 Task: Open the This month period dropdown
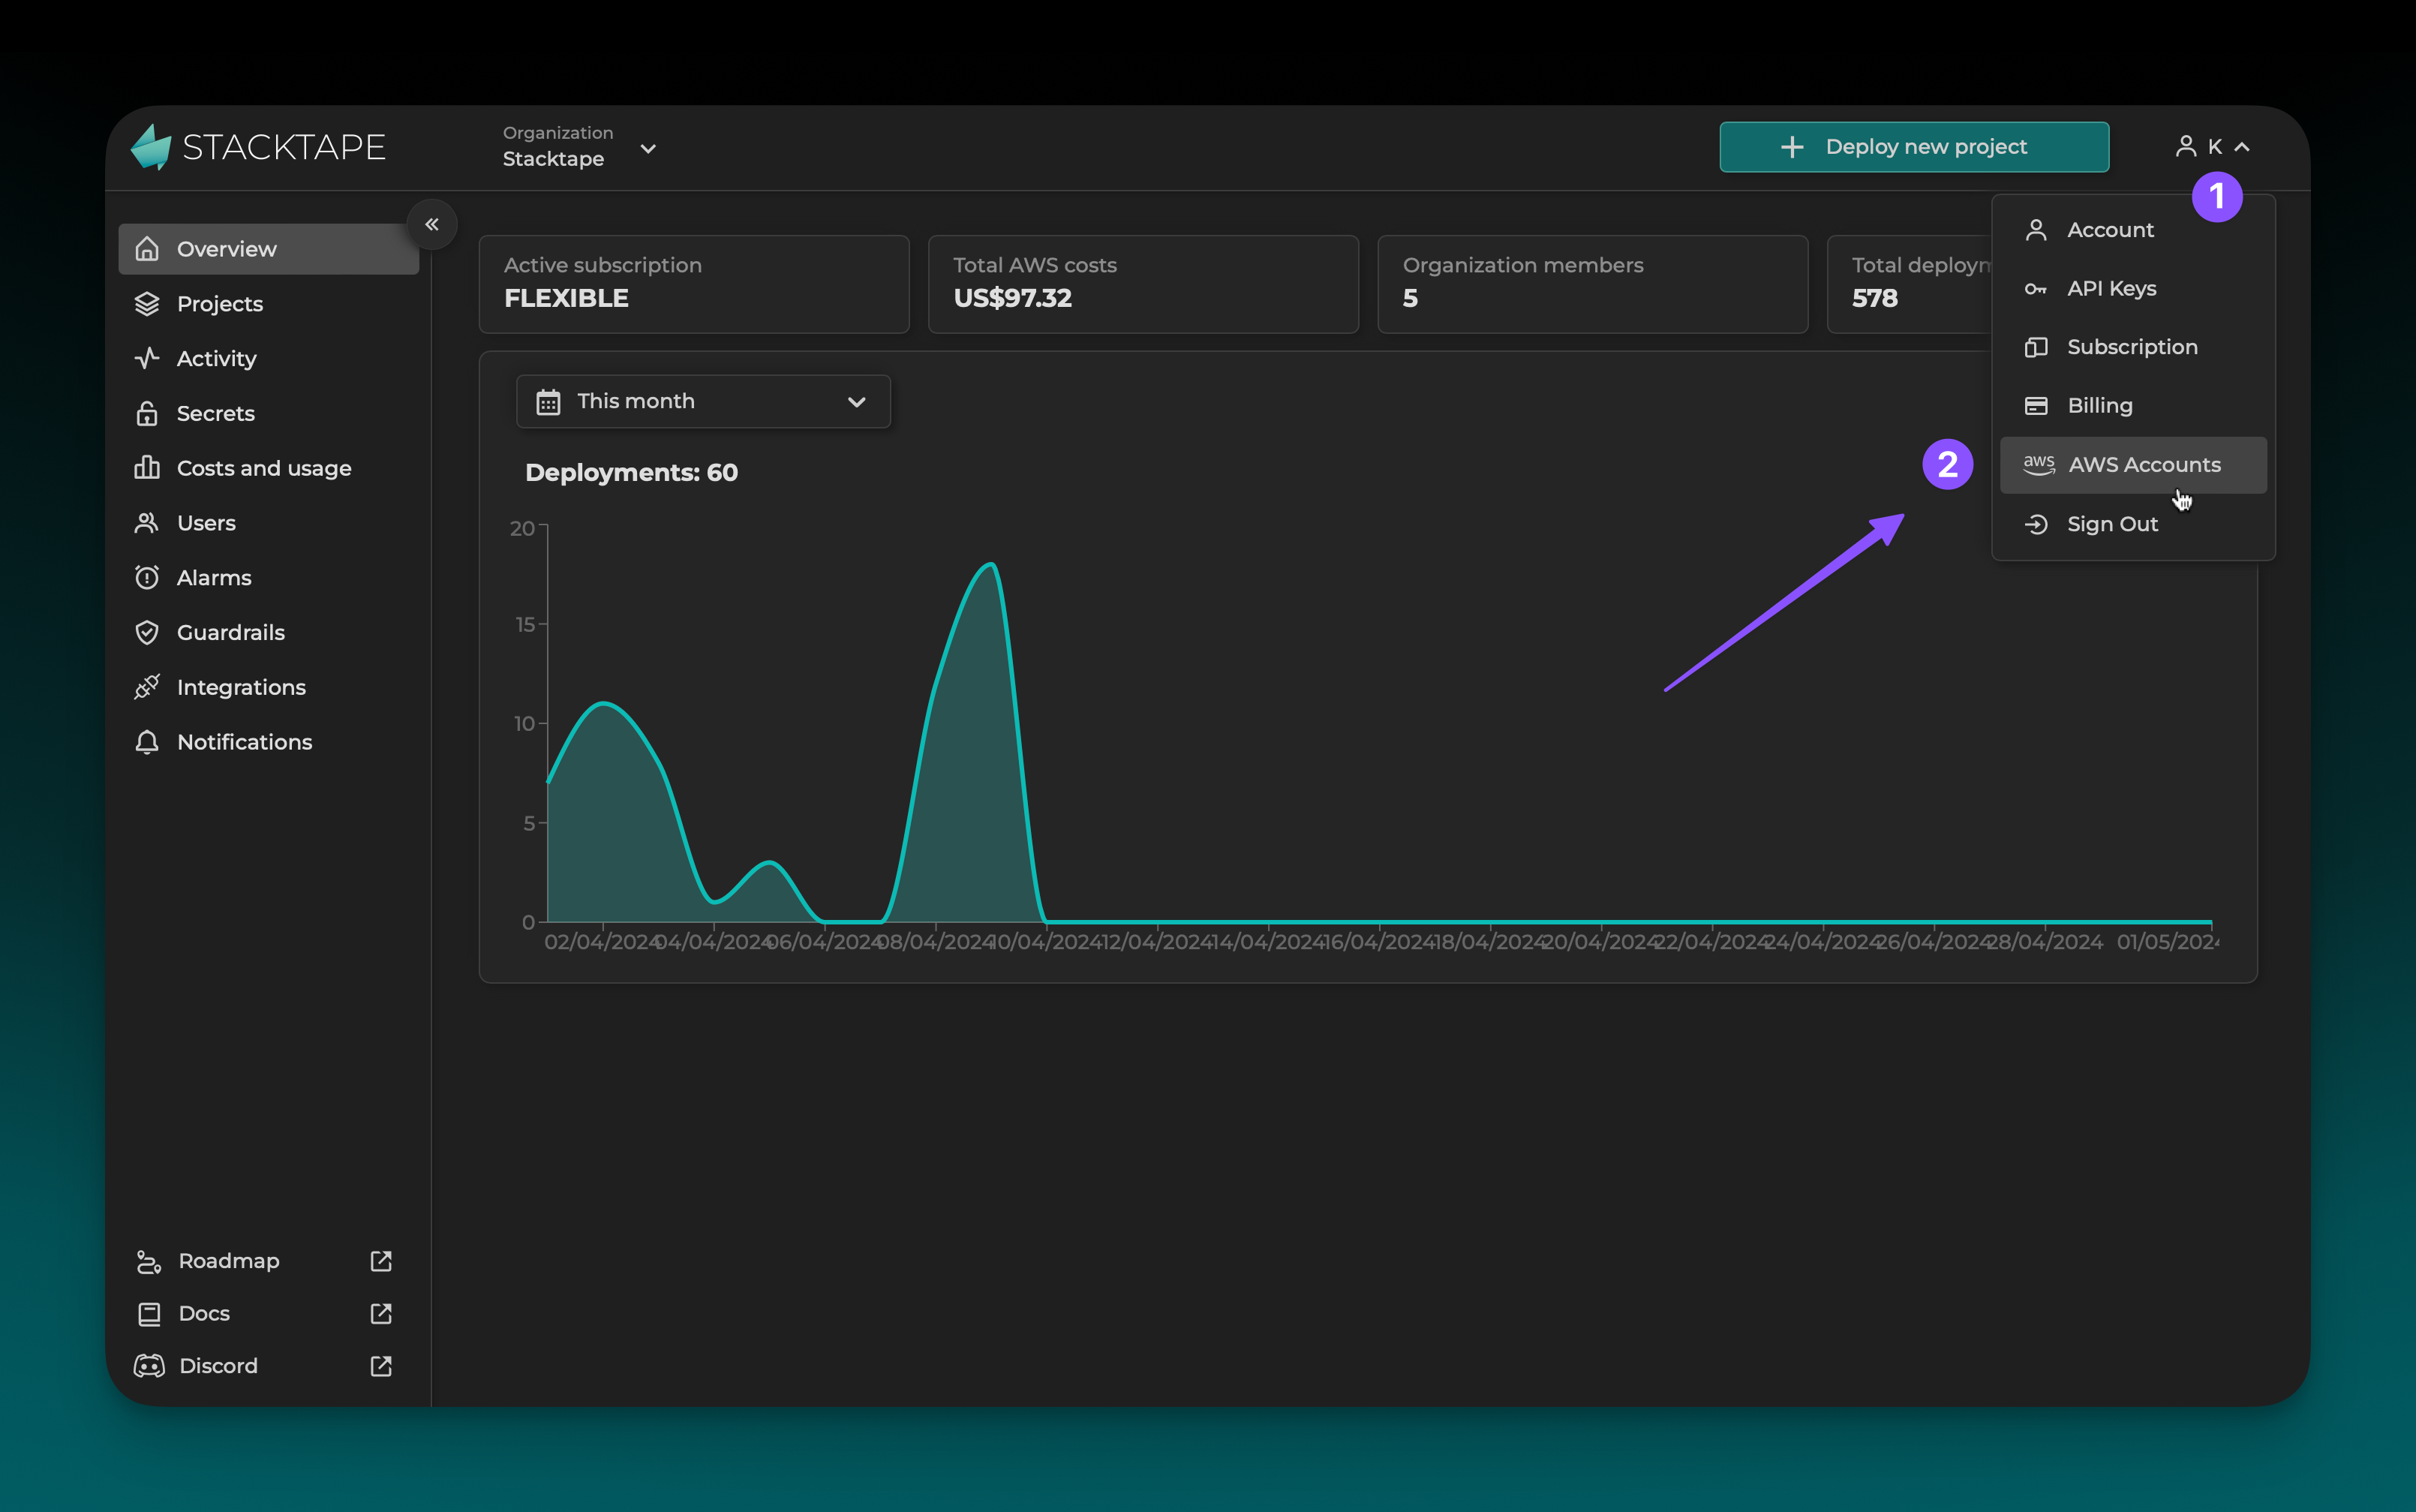coord(703,402)
